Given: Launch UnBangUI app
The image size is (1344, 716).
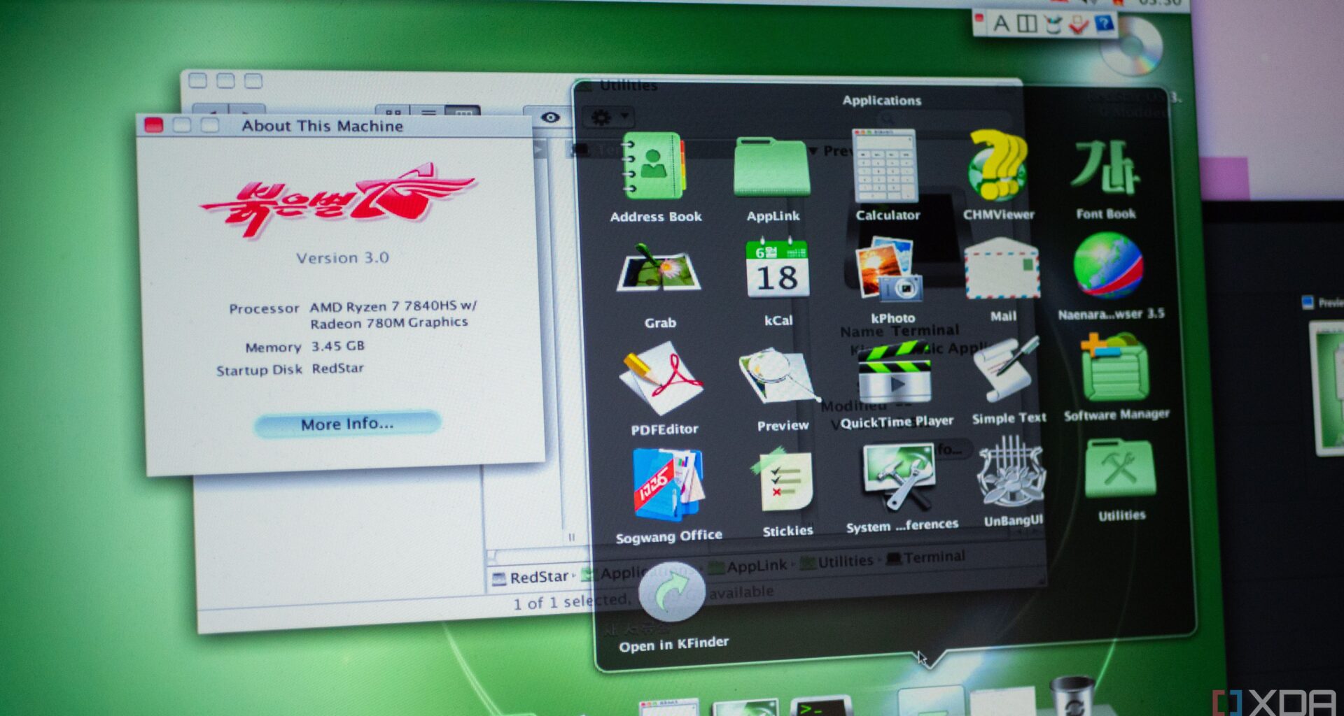Looking at the screenshot, I should pos(1011,471).
